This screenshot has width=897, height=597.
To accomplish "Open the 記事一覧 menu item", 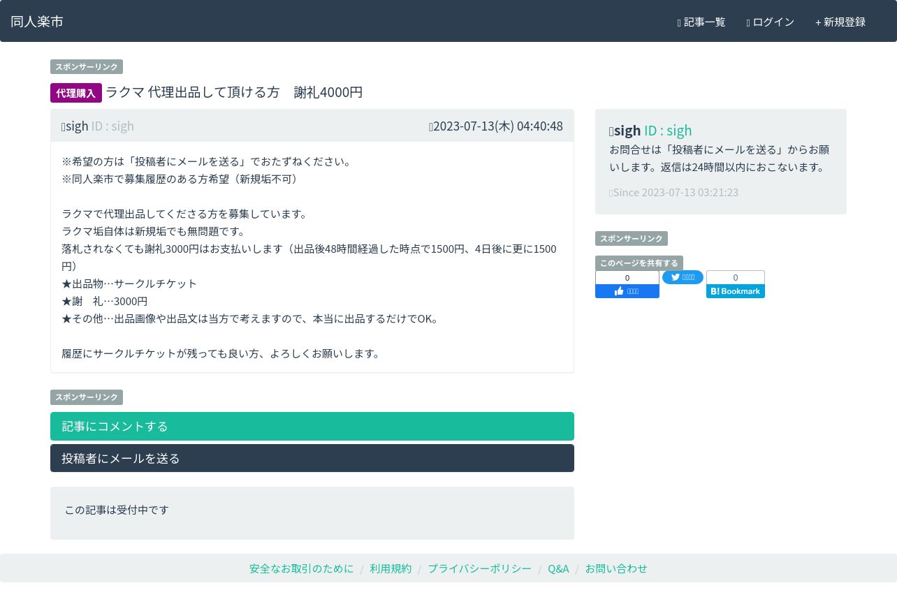I will pos(701,22).
